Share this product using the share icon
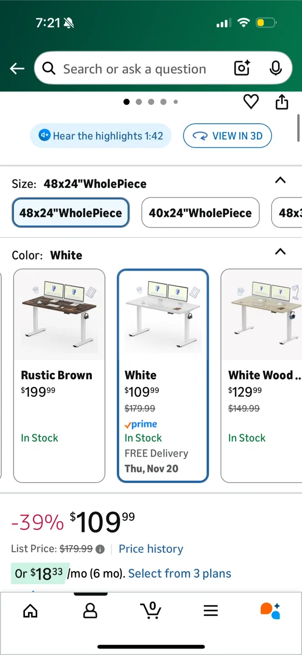Screen dimensions: 302x655 pos(282,102)
